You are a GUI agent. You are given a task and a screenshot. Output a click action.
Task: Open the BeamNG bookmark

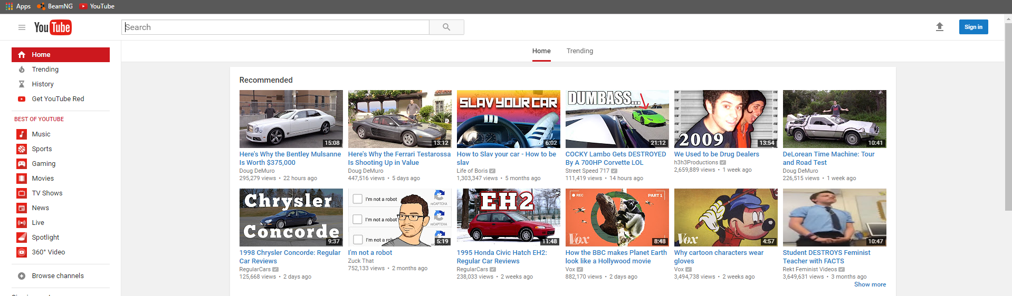pos(55,6)
